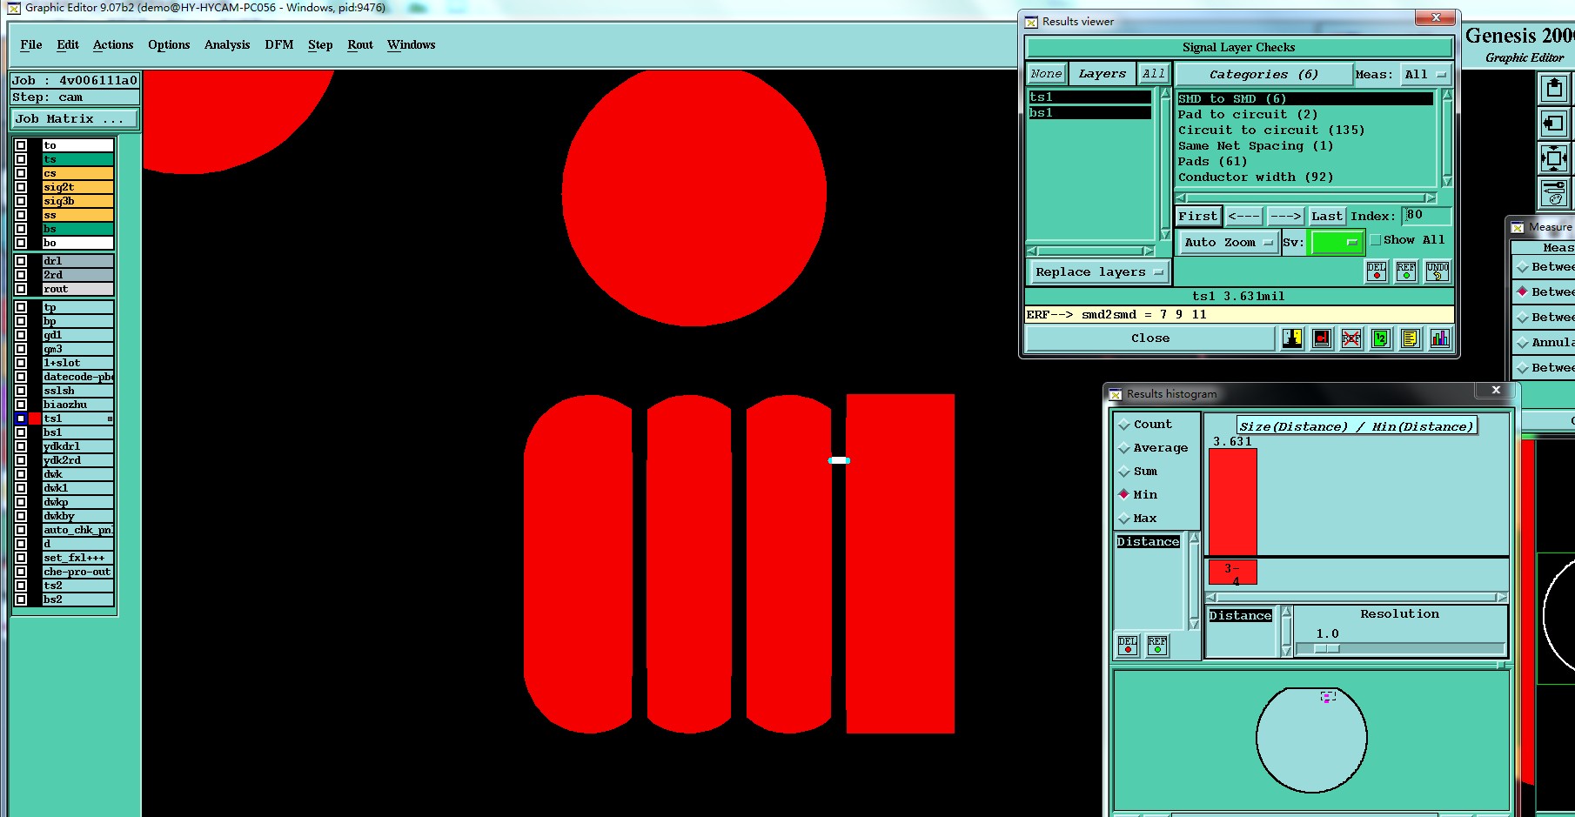Click the histogram chart icon in Results viewer

click(1440, 338)
